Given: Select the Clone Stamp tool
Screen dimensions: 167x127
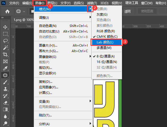Looking at the screenshot, I should coord(5,89).
